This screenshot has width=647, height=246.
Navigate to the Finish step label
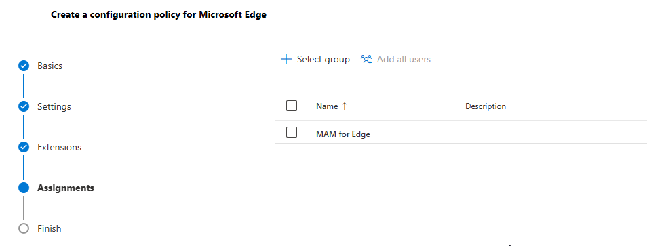49,228
